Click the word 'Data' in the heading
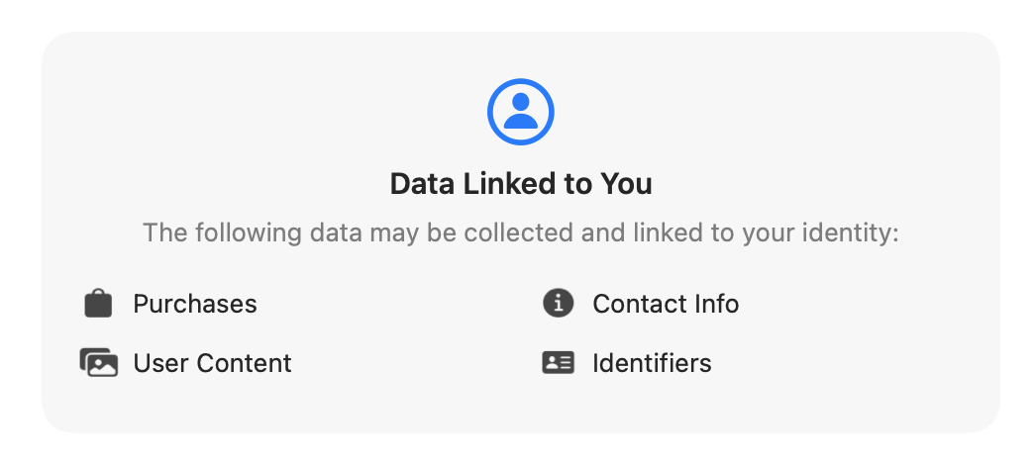1036x463 pixels. pos(421,184)
